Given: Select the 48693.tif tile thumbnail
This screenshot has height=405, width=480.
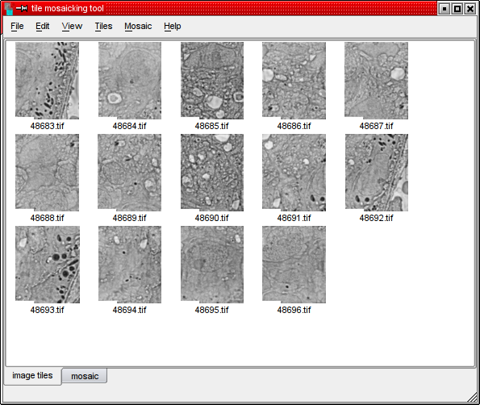Looking at the screenshot, I should 48,265.
